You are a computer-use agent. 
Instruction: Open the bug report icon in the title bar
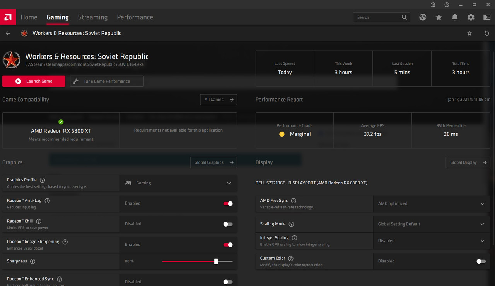(x=433, y=5)
